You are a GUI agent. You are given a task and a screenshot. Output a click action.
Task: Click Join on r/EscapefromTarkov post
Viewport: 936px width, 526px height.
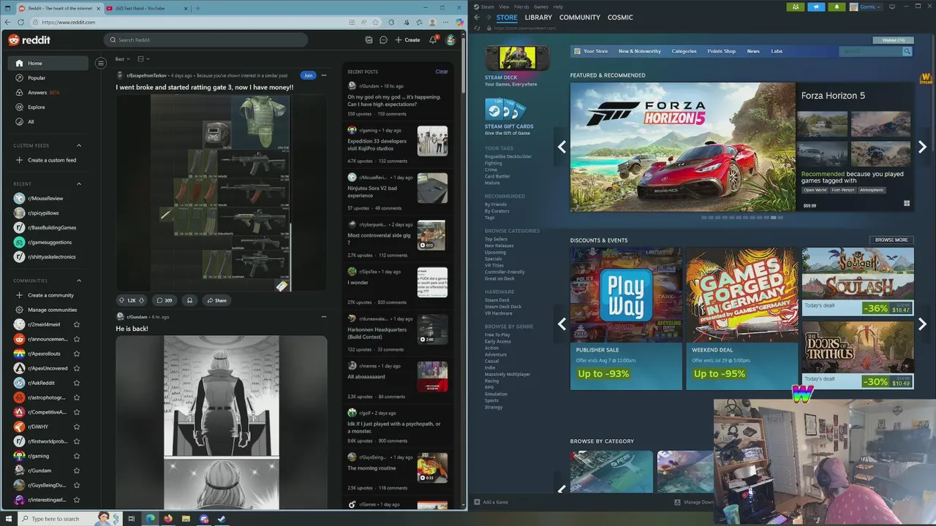pyautogui.click(x=308, y=75)
